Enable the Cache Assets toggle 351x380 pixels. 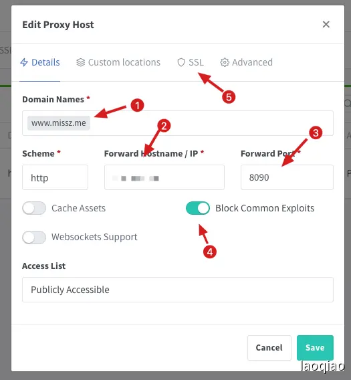coord(34,208)
